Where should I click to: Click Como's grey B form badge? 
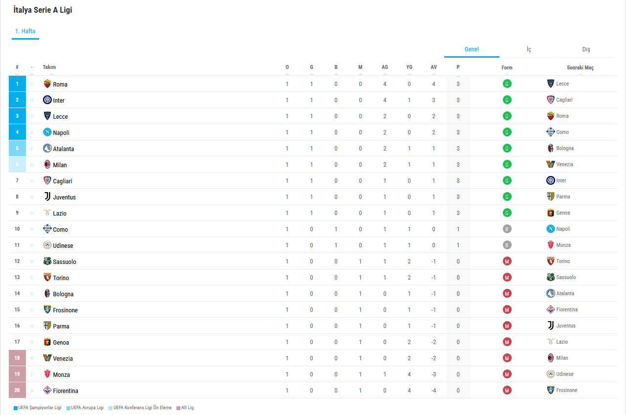pyautogui.click(x=507, y=229)
